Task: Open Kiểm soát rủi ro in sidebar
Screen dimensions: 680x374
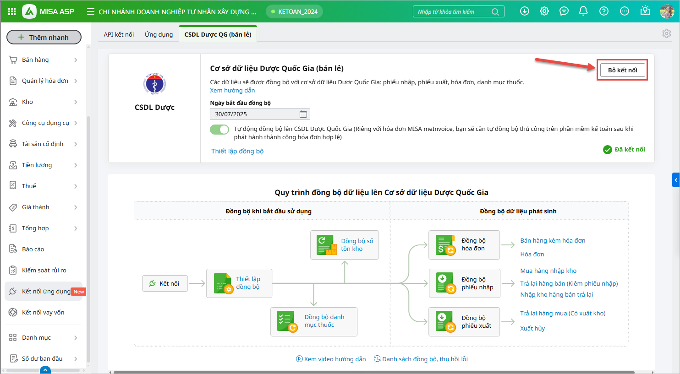Action: (x=44, y=271)
